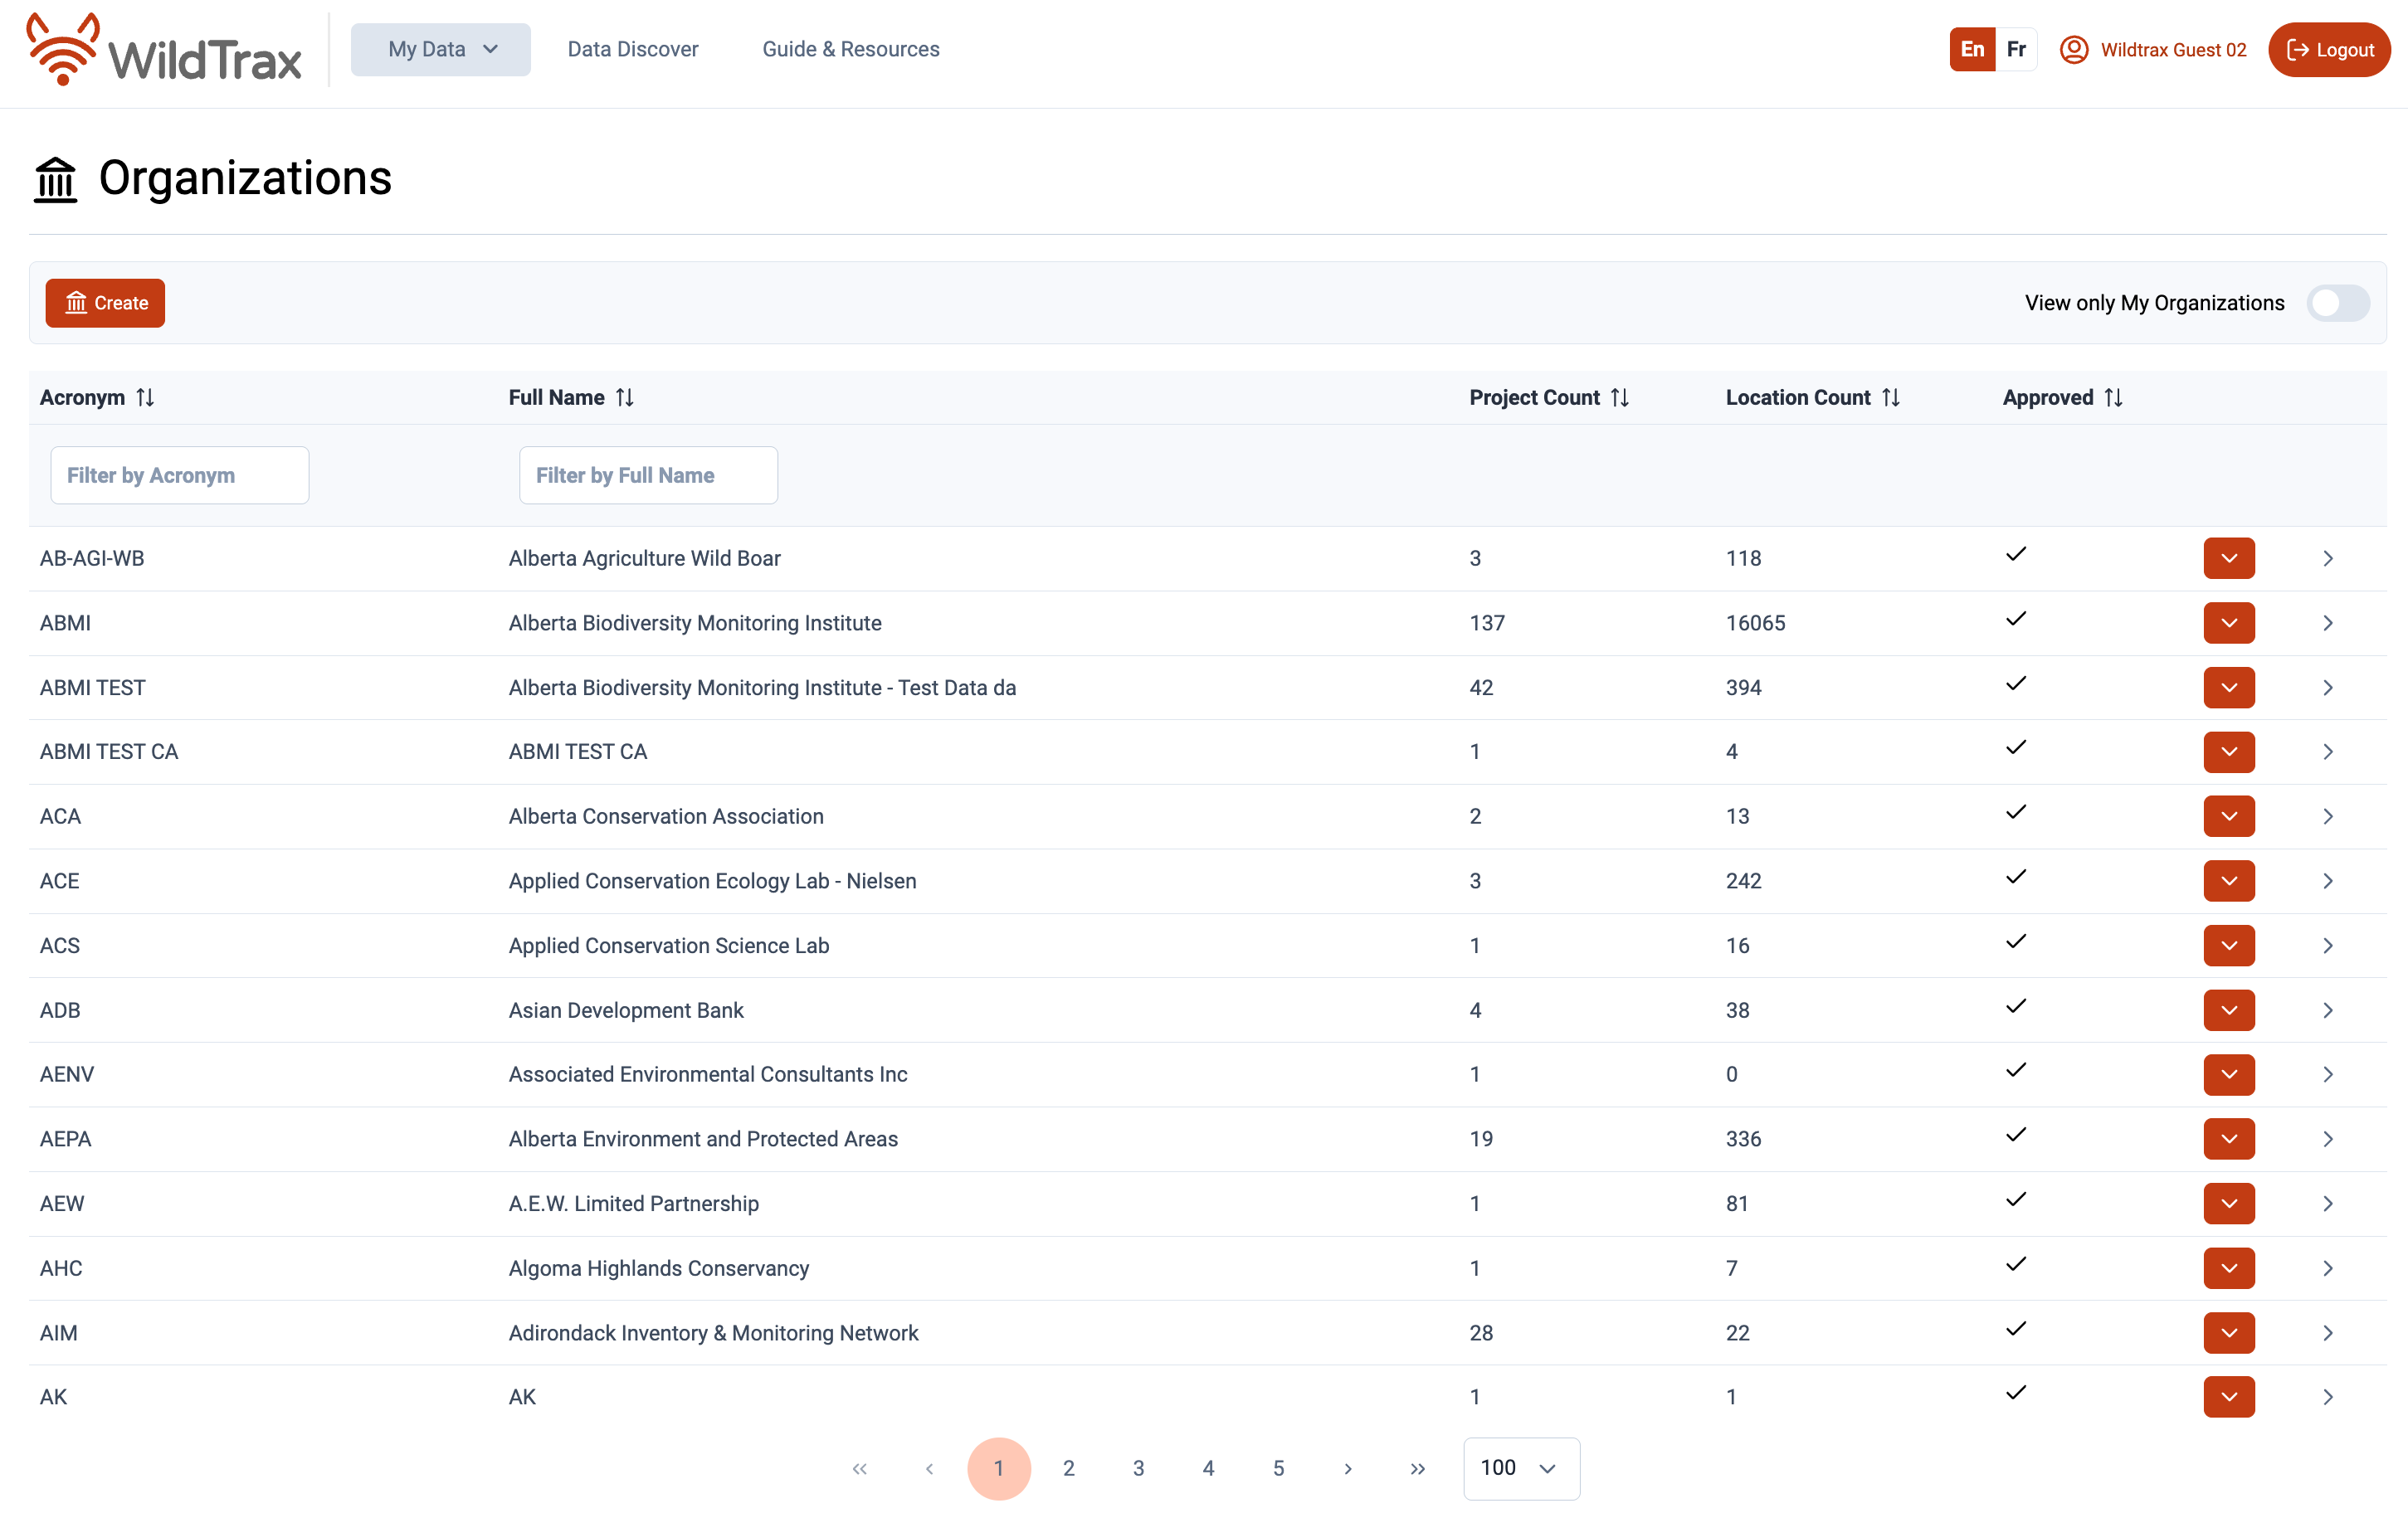Expand the ACA row red dropdown
This screenshot has height=1513, width=2408.
(x=2228, y=816)
